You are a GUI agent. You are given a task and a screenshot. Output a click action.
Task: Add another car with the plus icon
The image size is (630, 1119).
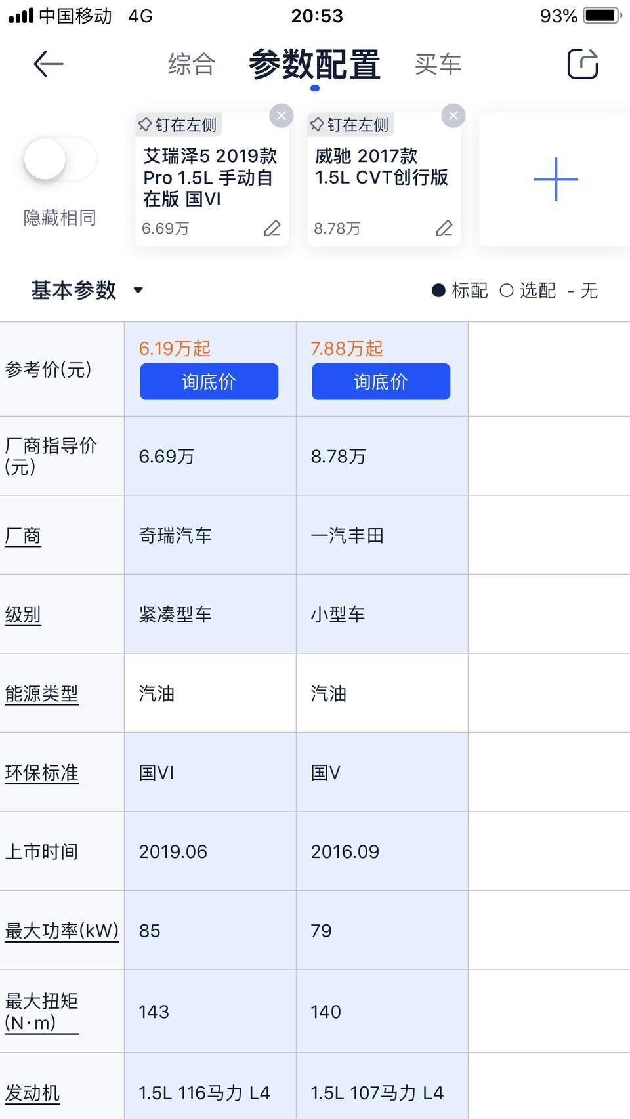click(556, 179)
